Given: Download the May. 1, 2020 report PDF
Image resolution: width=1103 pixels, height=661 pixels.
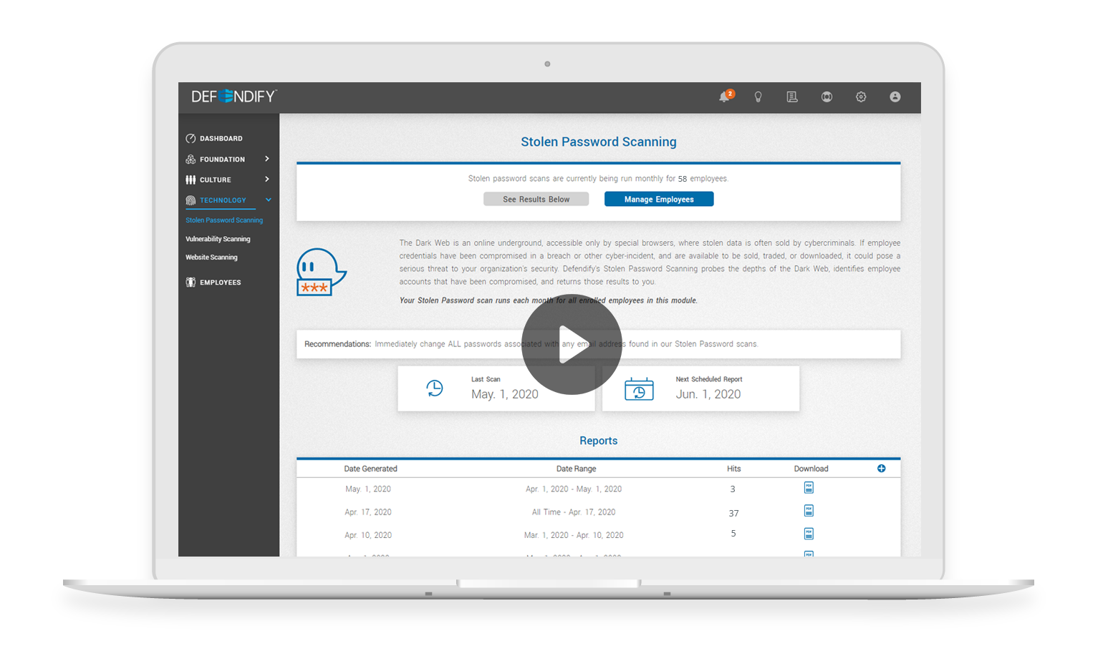Looking at the screenshot, I should coord(809,488).
